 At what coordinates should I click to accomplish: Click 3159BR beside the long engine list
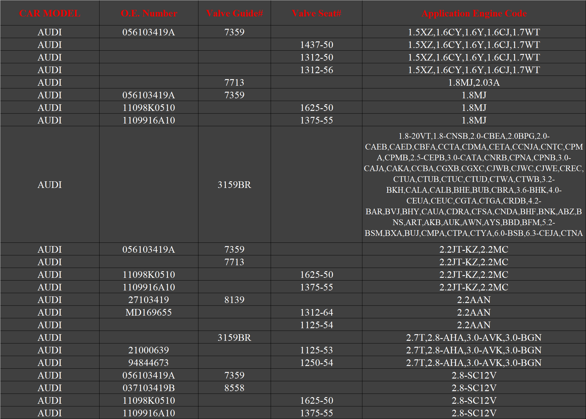pos(234,185)
